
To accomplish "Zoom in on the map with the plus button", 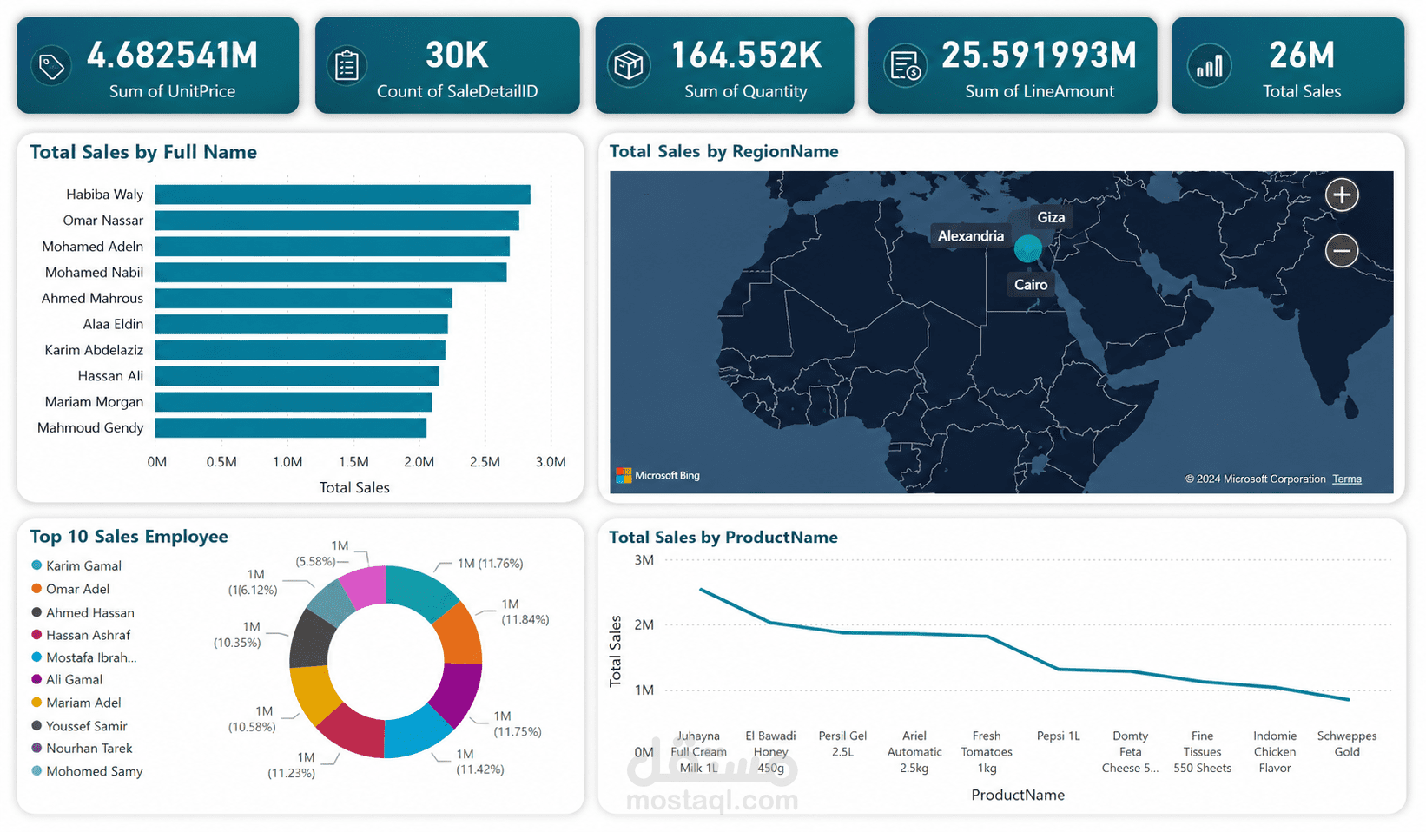I will point(1342,195).
